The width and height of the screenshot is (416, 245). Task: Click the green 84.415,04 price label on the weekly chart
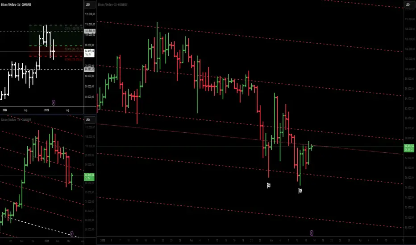coord(89,177)
